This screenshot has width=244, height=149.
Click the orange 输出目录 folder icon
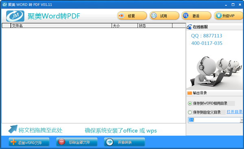click(190, 93)
